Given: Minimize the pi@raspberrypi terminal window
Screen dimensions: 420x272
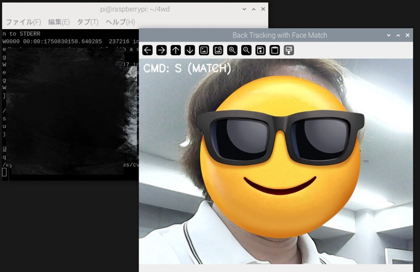Looking at the screenshot, I should tap(244, 9).
